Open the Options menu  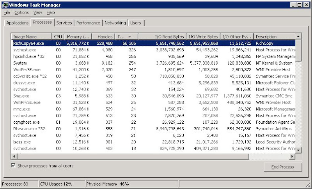coord(21,12)
